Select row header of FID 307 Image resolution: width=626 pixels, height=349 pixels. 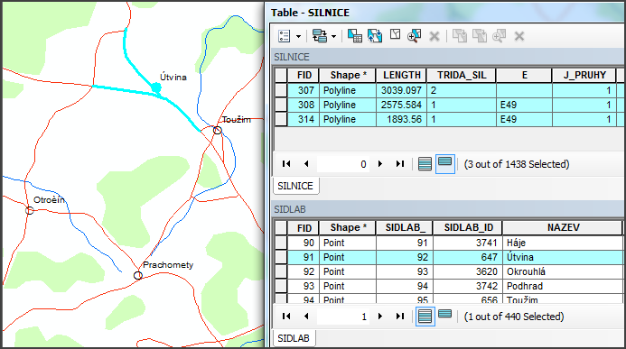281,90
